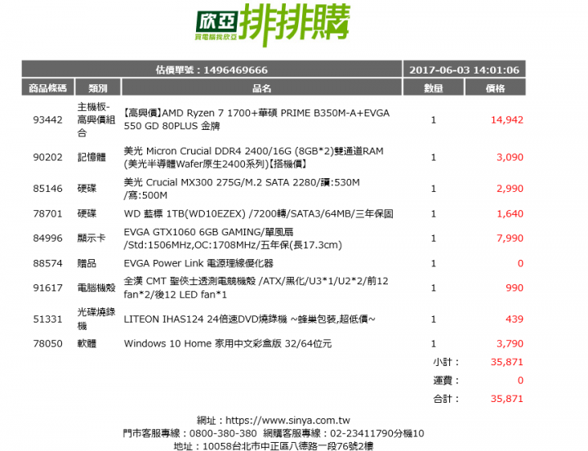Click the 類別 column header
588x451 pixels.
tap(98, 87)
